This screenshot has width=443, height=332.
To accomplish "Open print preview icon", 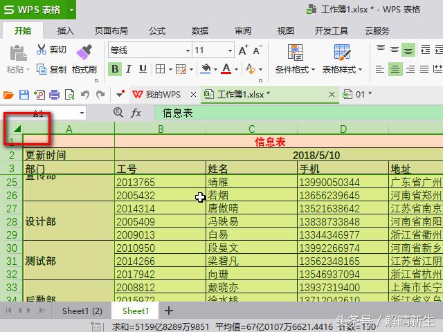I will 69,95.
